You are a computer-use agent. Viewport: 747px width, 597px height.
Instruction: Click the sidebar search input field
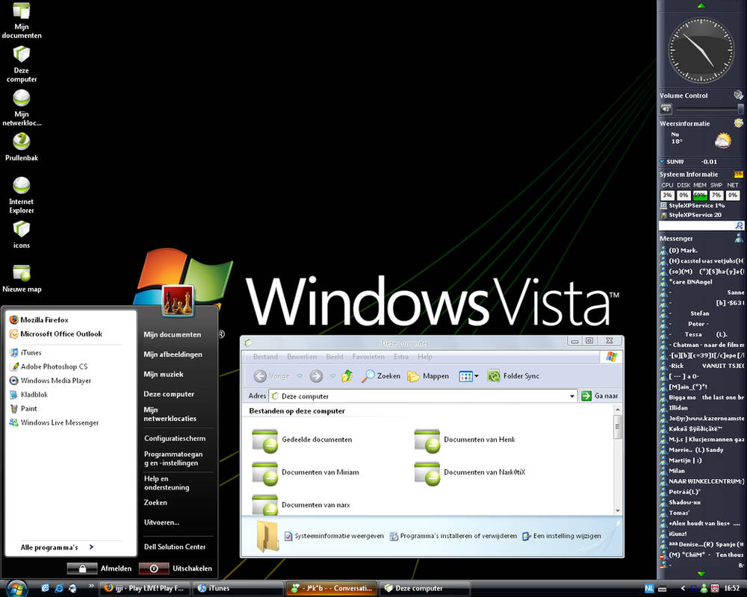[x=696, y=225]
